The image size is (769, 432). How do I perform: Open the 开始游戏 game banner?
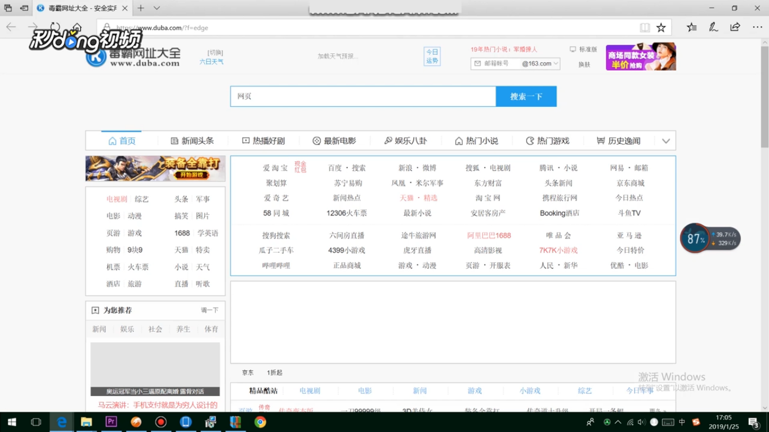point(155,168)
